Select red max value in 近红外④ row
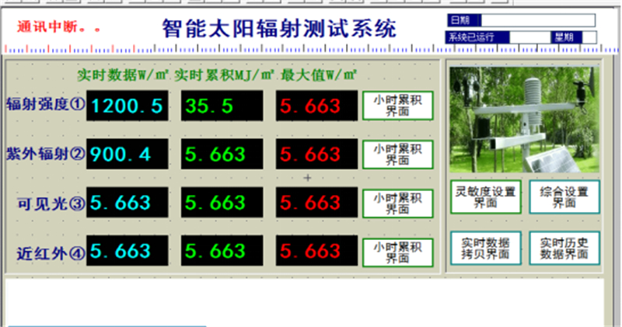Image resolution: width=622 pixels, height=327 pixels. pyautogui.click(x=316, y=251)
